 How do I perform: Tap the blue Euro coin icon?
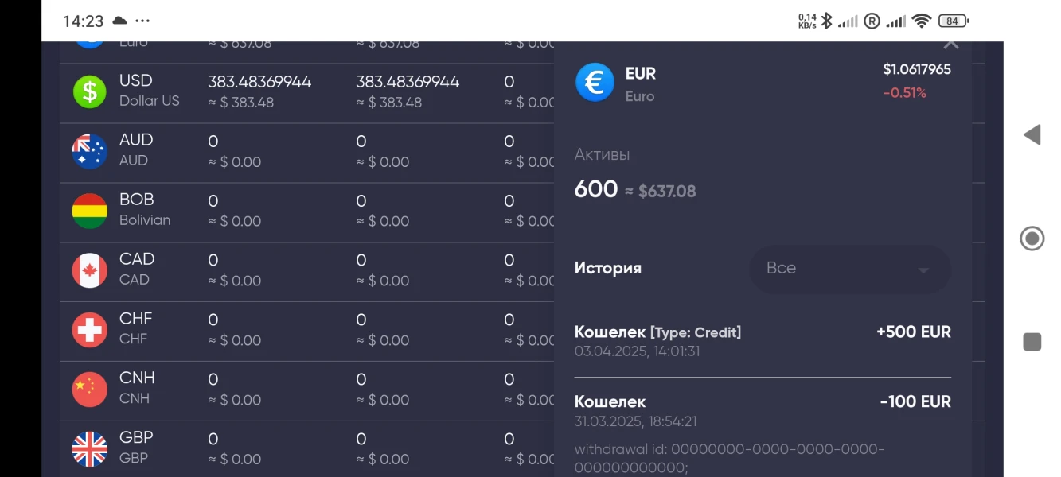(x=595, y=83)
